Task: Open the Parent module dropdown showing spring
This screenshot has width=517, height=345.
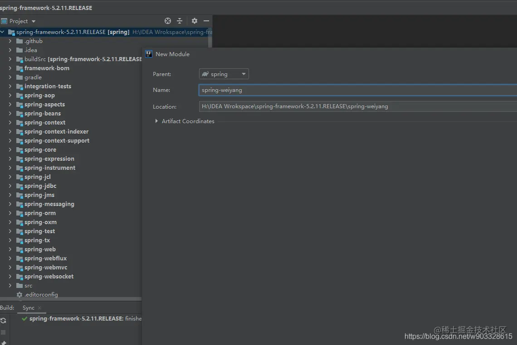Action: [x=224, y=74]
